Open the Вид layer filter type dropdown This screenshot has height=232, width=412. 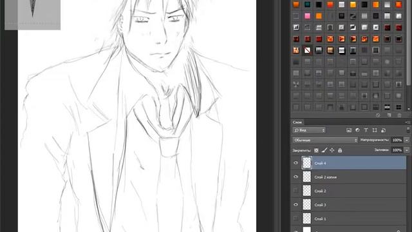[309, 130]
